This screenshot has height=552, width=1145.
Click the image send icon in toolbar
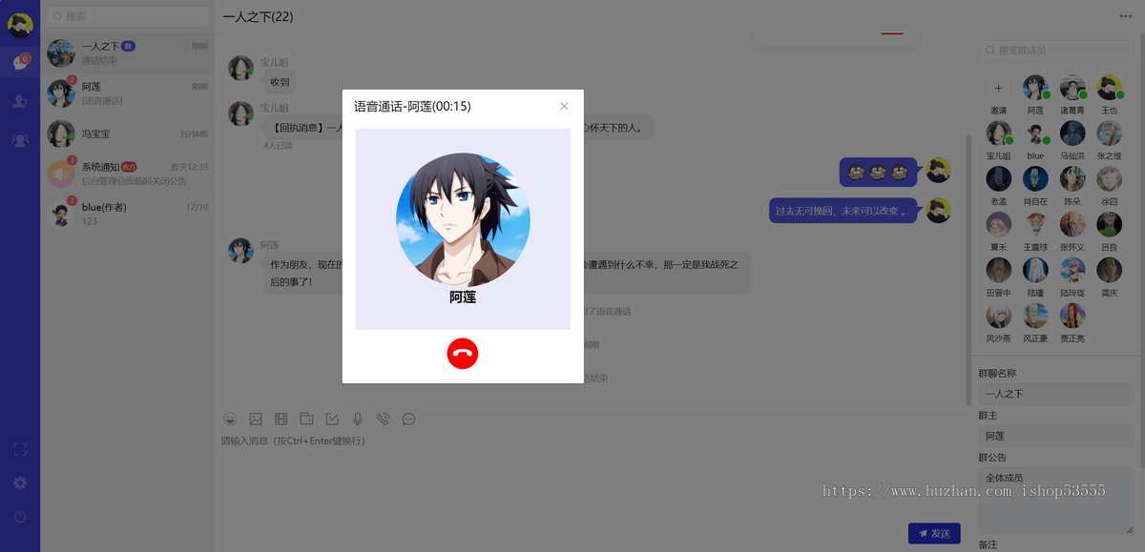click(256, 419)
